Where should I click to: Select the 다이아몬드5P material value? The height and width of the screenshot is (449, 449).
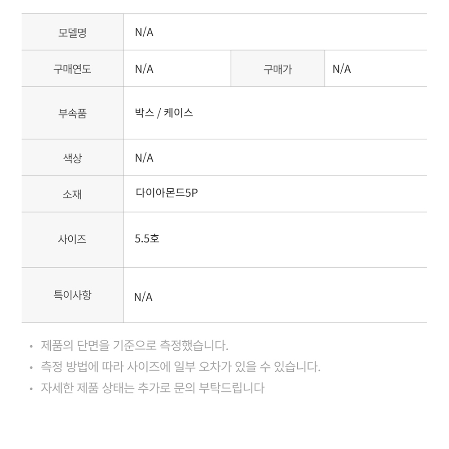point(167,193)
